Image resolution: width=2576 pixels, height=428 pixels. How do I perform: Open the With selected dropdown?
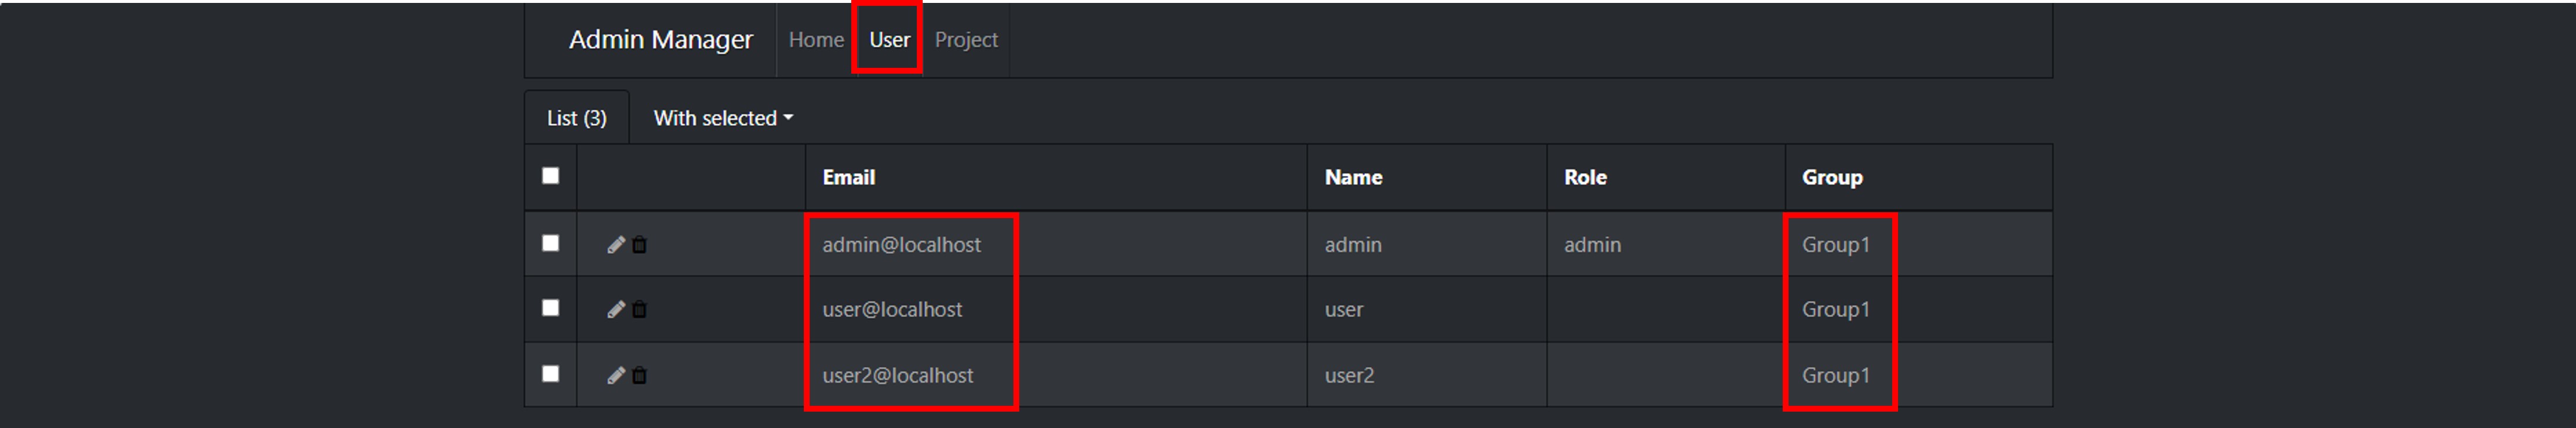723,118
